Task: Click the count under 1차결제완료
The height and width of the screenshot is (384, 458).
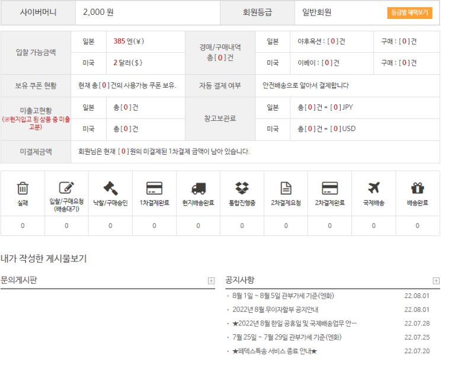Action: coord(154,226)
